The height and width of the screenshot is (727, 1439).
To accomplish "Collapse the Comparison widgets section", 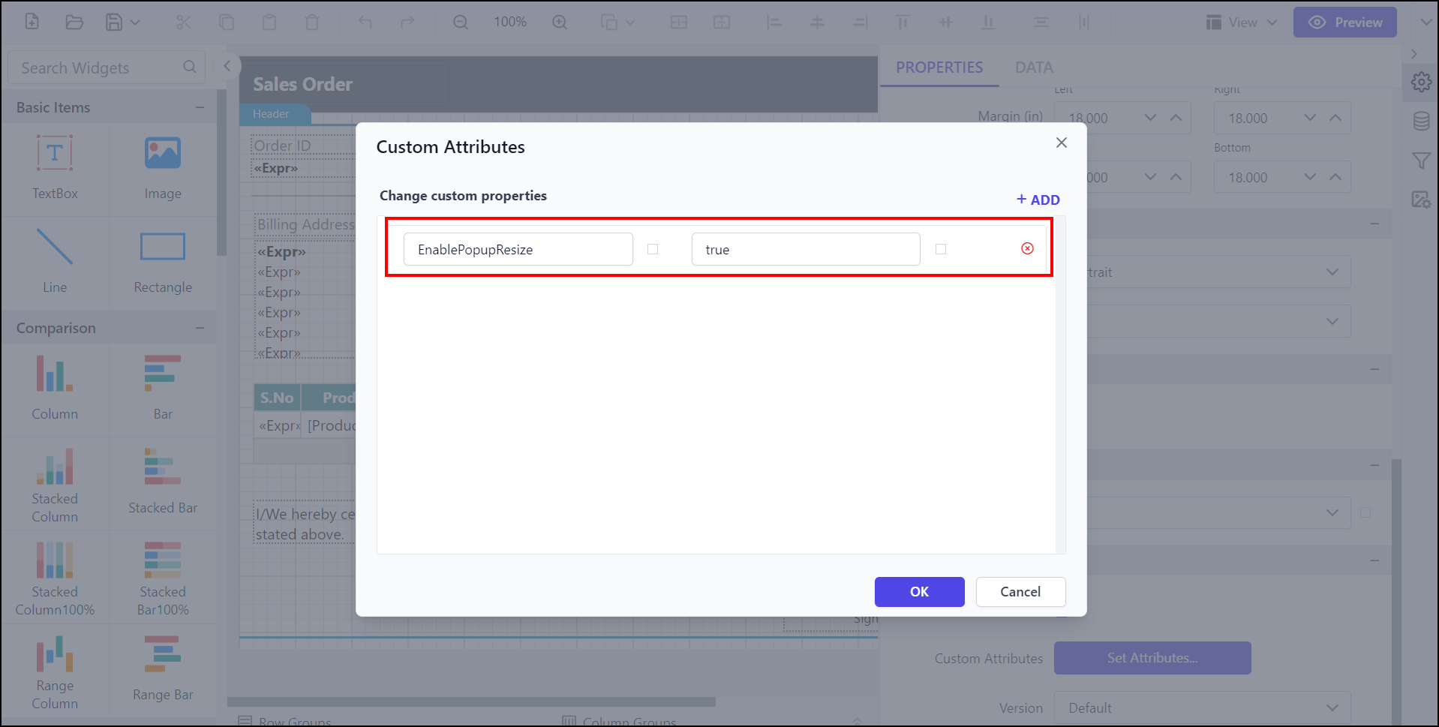I will 200,327.
